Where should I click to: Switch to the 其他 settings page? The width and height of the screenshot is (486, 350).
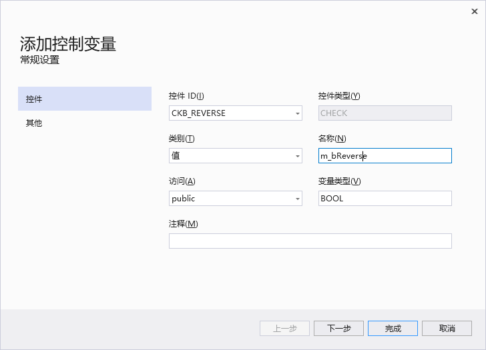(x=85, y=123)
